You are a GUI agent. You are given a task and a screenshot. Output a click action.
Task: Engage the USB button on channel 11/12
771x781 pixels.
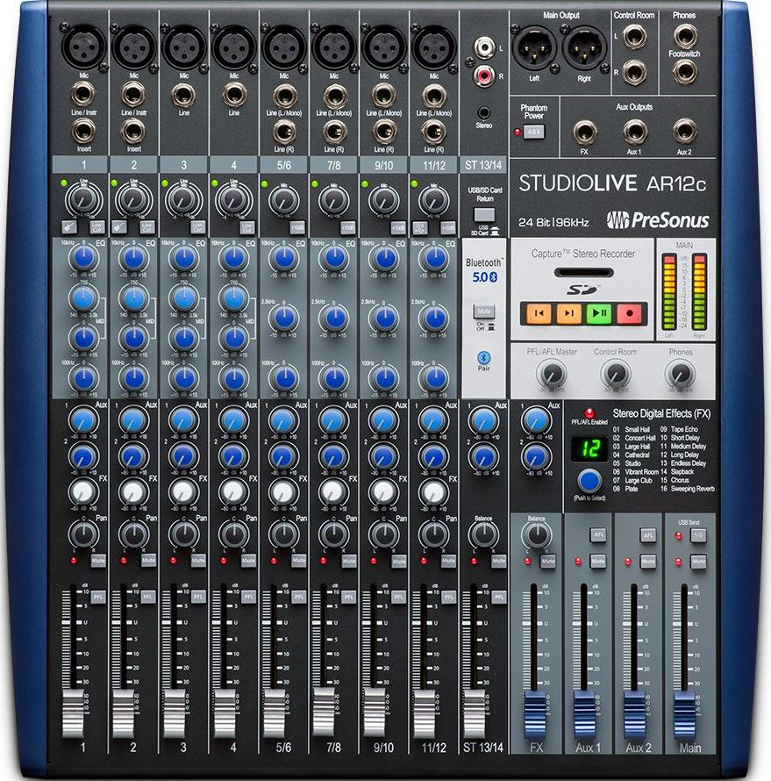419,227
